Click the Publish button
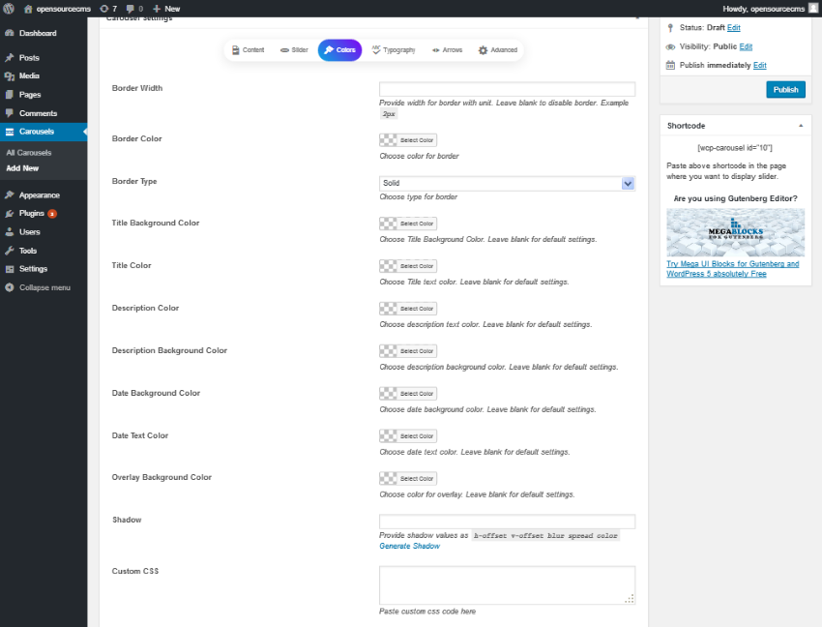 (785, 90)
